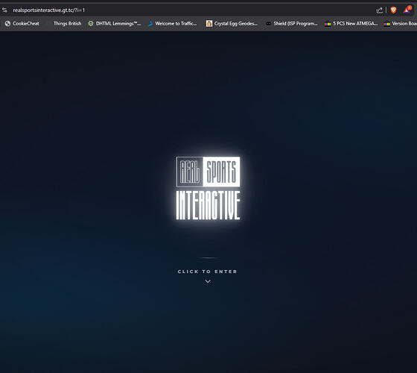Click the white SPORTS box in logo

(x=221, y=172)
